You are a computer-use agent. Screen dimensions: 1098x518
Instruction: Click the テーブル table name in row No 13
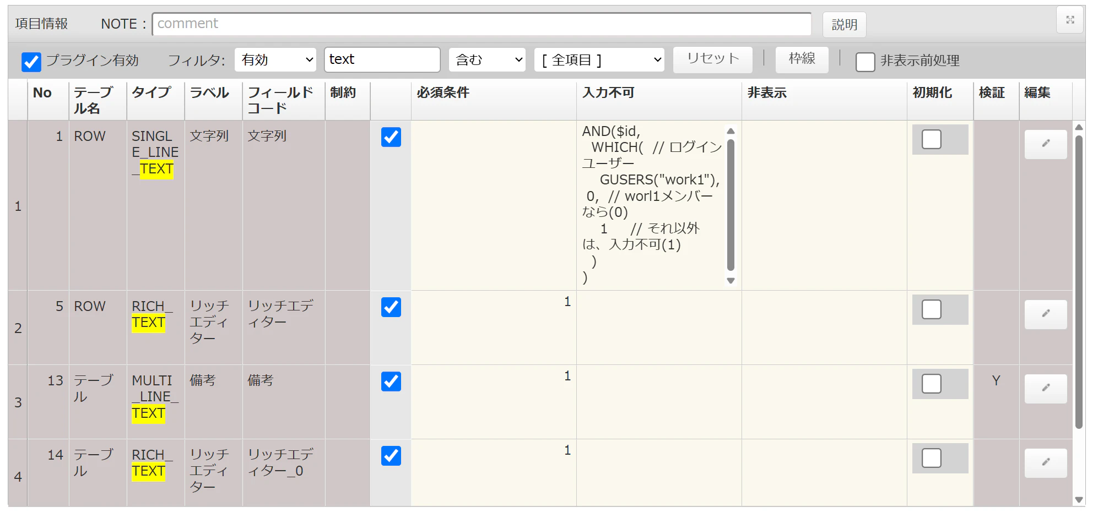tap(93, 389)
